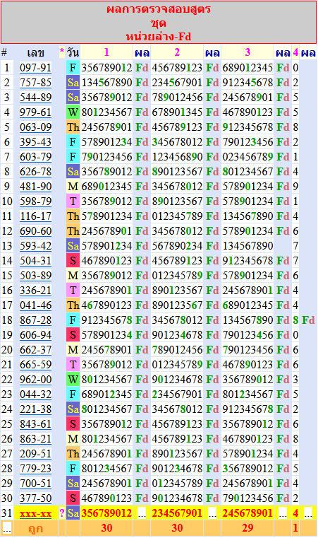
Task: Click the 962-00 number link
Action: coord(35,380)
